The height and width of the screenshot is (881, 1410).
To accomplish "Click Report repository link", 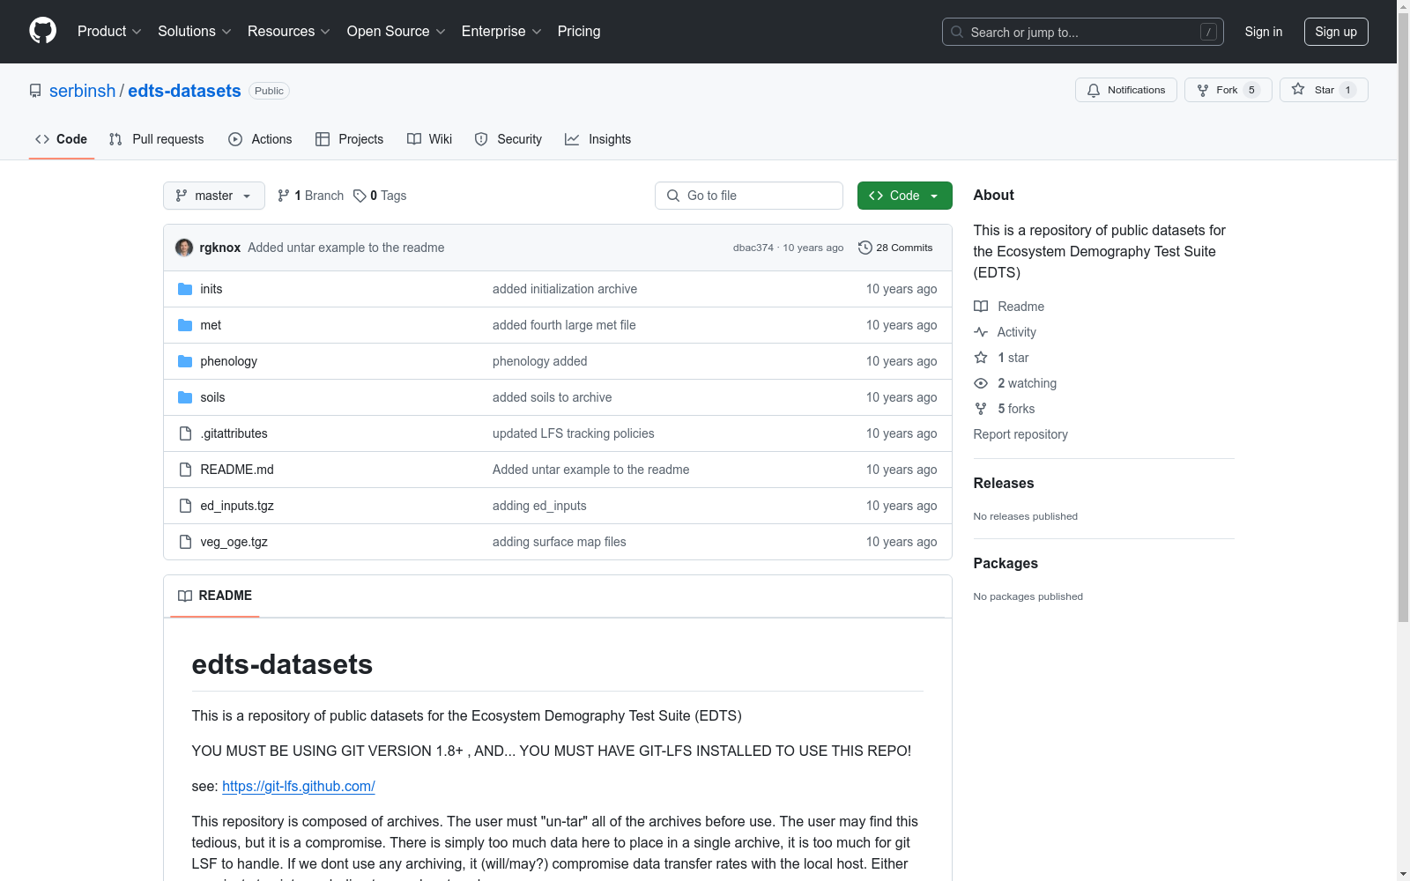I will tap(1020, 434).
